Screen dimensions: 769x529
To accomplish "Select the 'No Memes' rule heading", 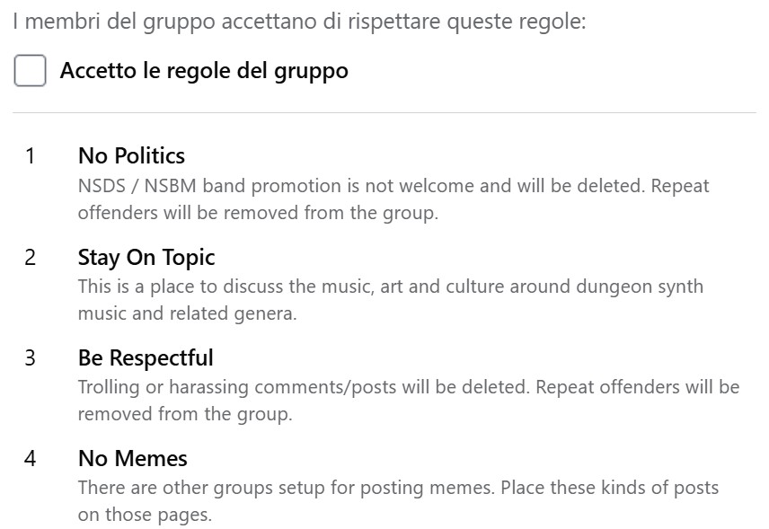I will click(133, 459).
